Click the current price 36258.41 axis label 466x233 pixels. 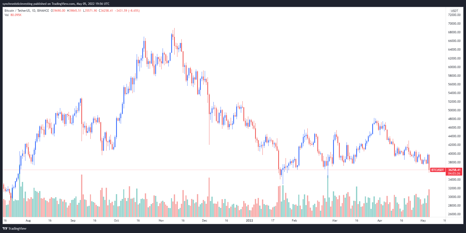coord(454,170)
